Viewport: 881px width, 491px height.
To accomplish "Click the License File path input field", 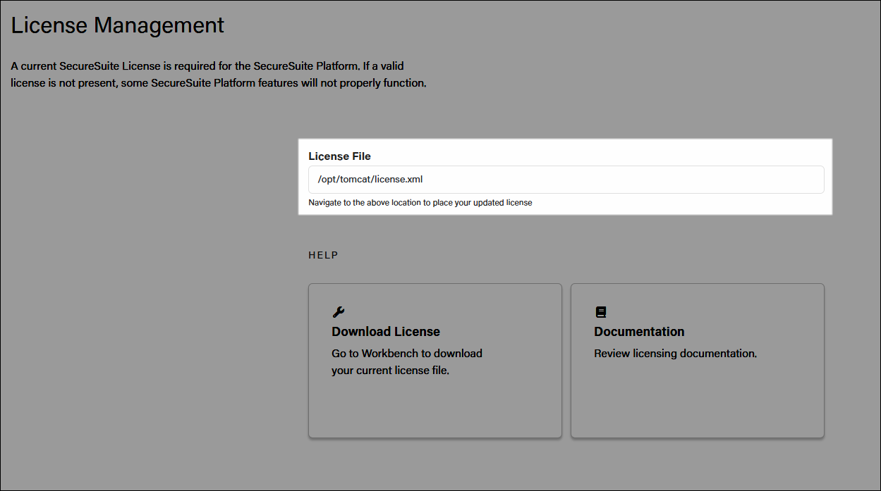I will [566, 180].
